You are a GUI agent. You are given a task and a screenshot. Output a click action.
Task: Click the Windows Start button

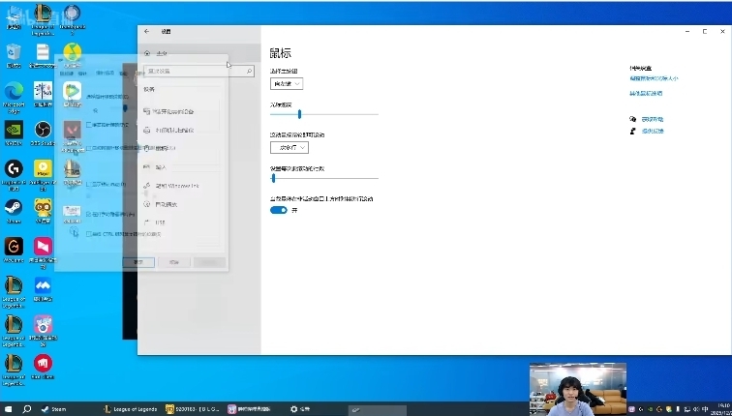click(x=8, y=408)
